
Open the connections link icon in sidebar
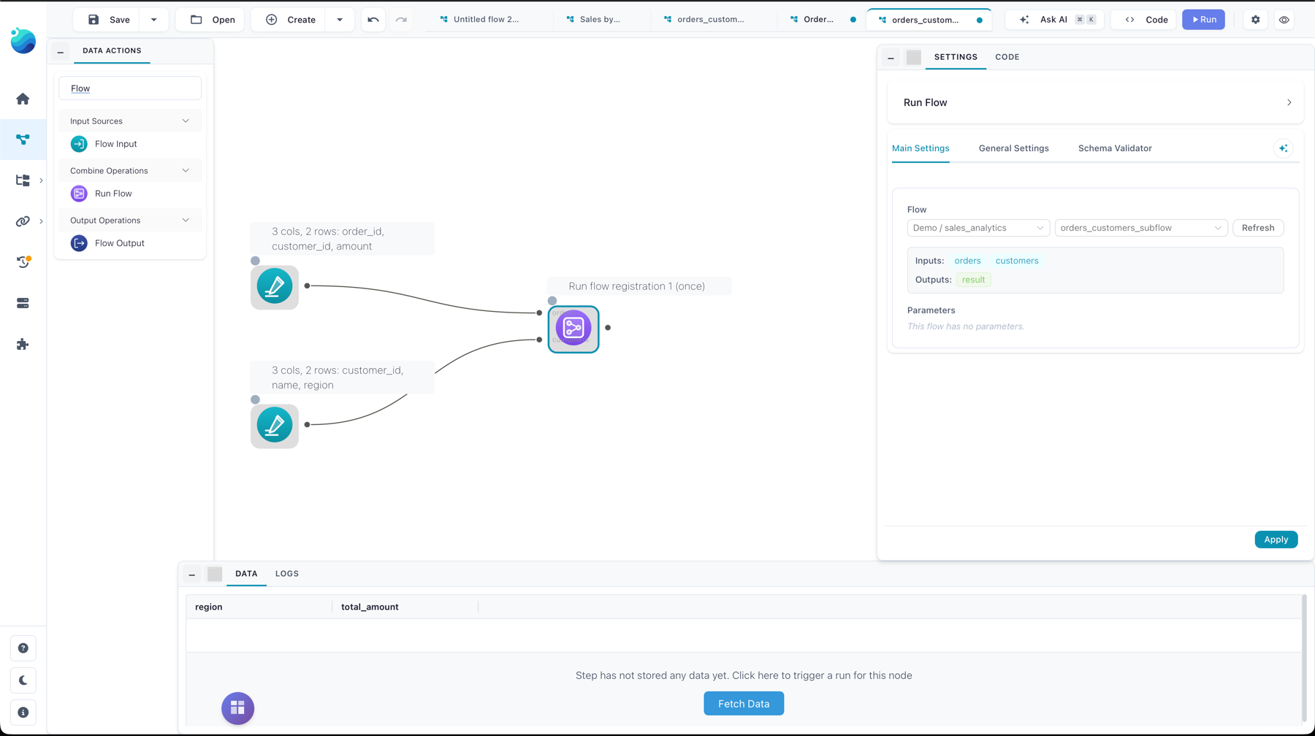pyautogui.click(x=23, y=221)
